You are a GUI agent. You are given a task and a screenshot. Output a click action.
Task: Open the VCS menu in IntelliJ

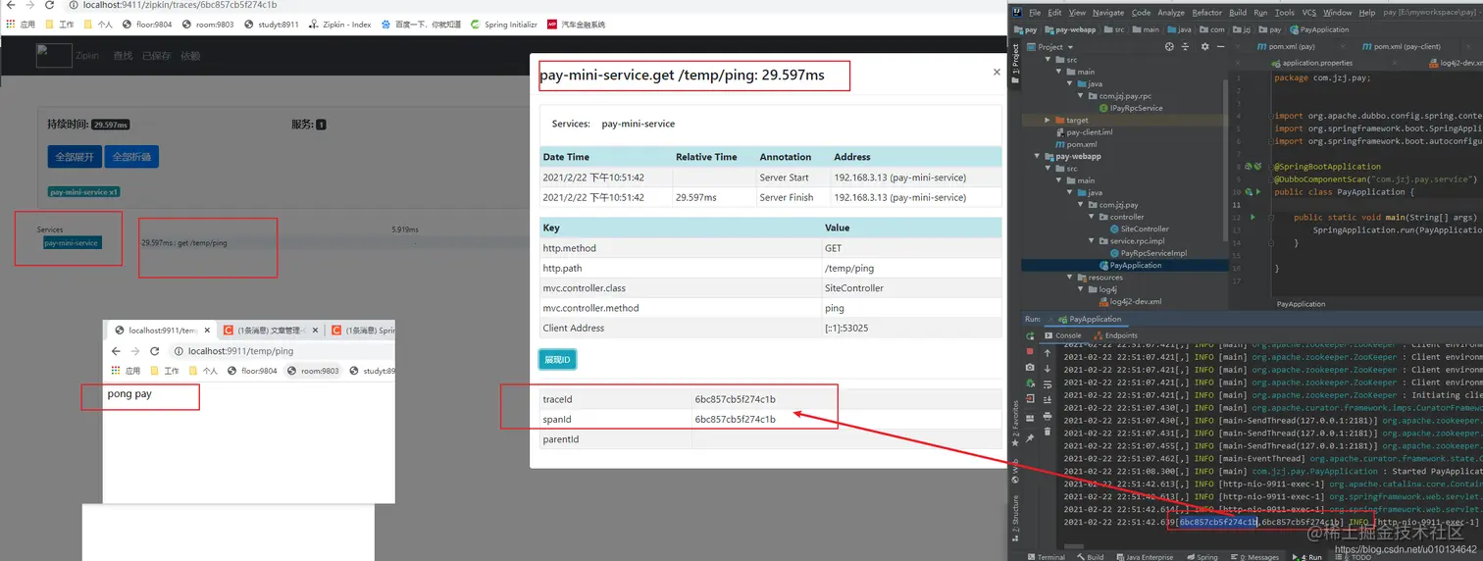pyautogui.click(x=1309, y=13)
